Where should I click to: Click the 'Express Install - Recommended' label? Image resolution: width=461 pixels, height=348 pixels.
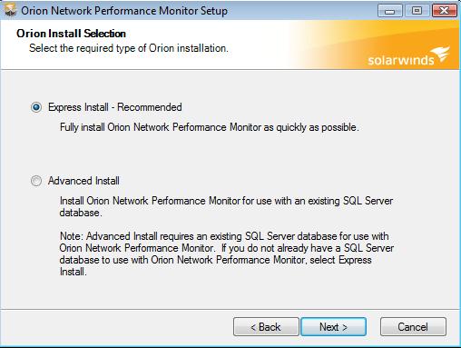(115, 107)
